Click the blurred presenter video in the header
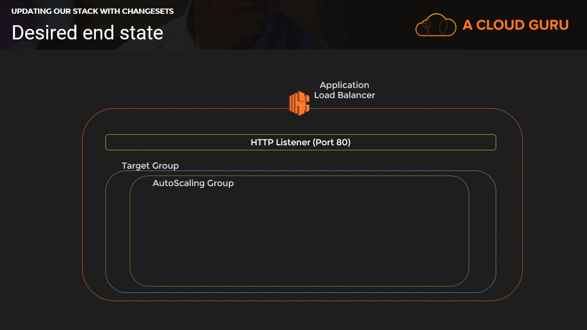 tap(284, 23)
